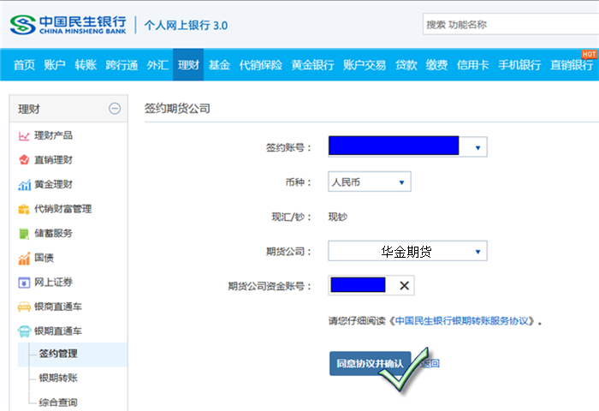Viewport: 599px width, 411px height.
Task: Click the 银商直通车 car icon
Action: click(24, 307)
